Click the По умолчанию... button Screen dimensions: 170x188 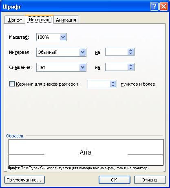[24, 180]
